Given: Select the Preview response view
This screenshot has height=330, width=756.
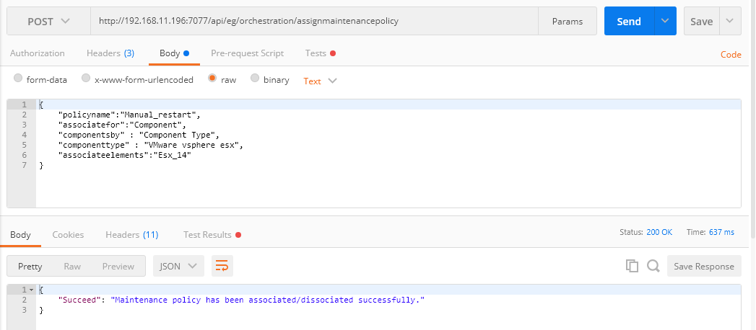Looking at the screenshot, I should pyautogui.click(x=118, y=266).
